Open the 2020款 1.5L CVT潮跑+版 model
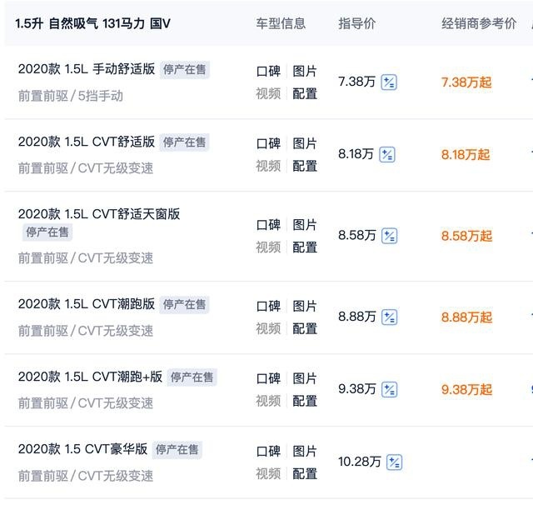 tap(90, 377)
